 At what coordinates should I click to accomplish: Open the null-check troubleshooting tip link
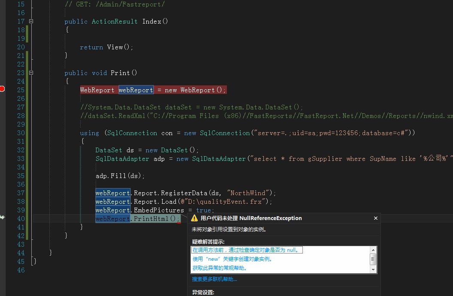(246, 250)
